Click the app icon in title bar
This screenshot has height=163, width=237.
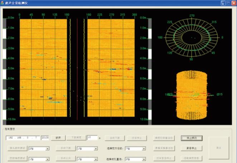pyautogui.click(x=3, y=3)
